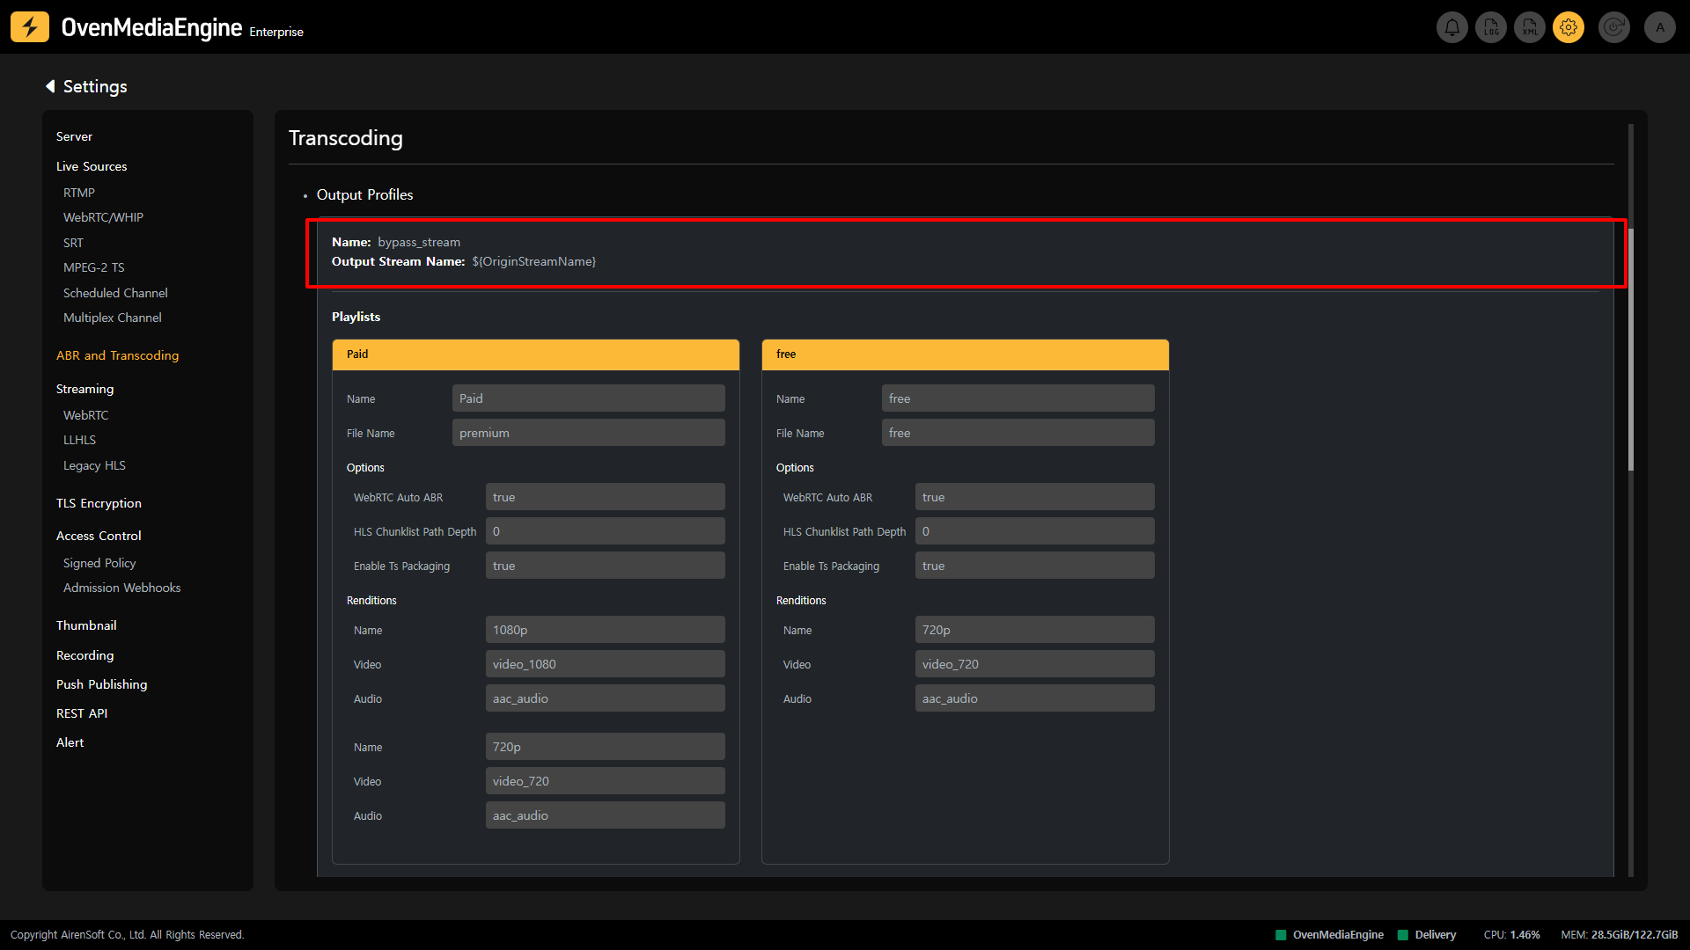
Task: Open the Push Publishing section
Action: [x=101, y=684]
